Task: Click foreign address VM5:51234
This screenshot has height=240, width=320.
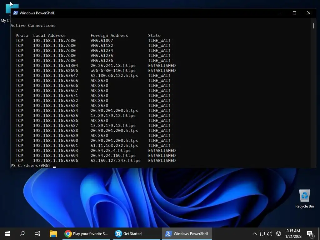Action: [102, 50]
